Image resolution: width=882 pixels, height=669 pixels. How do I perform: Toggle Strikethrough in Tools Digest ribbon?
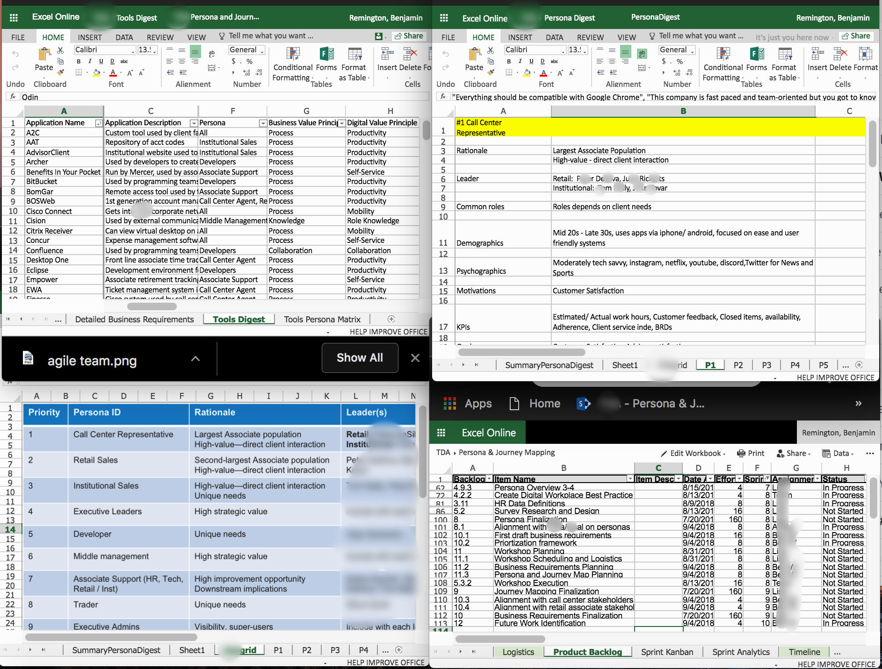(x=124, y=61)
